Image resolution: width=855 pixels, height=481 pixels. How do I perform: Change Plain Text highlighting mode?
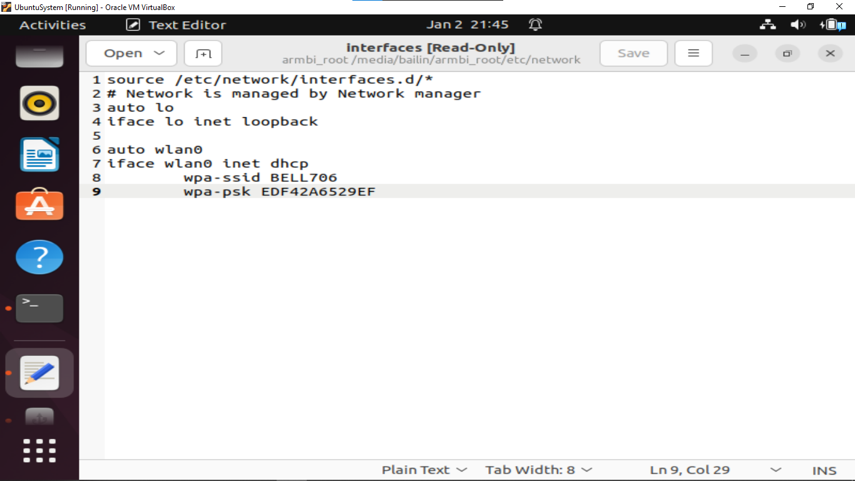pos(424,470)
